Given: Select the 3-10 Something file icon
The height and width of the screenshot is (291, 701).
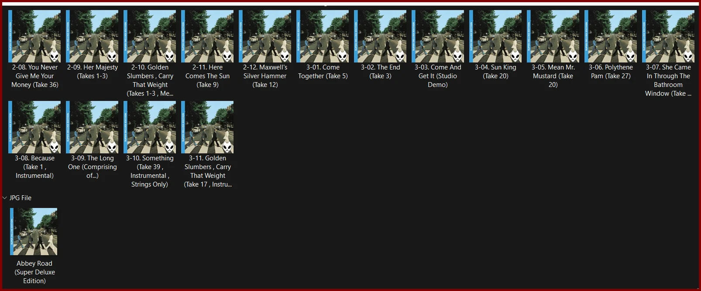Looking at the screenshot, I should click(150, 127).
